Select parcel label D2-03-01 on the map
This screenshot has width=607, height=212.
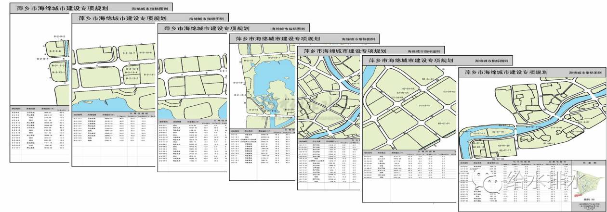pyautogui.click(x=397, y=98)
